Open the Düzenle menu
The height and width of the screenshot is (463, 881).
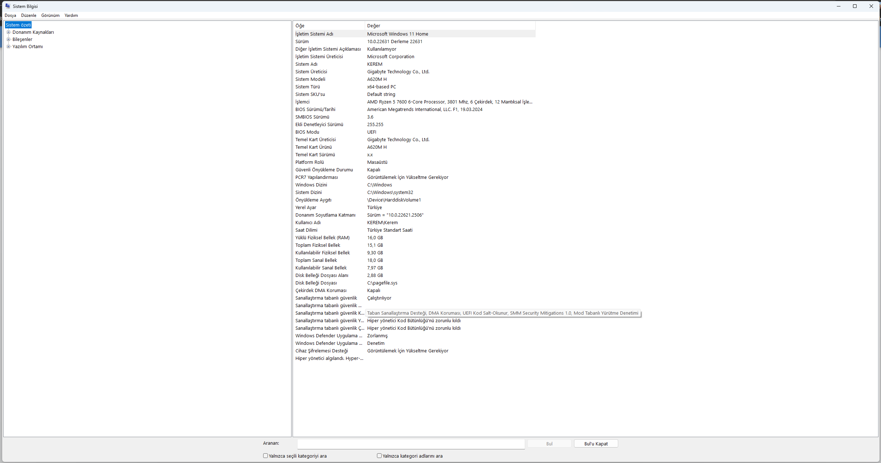click(29, 15)
